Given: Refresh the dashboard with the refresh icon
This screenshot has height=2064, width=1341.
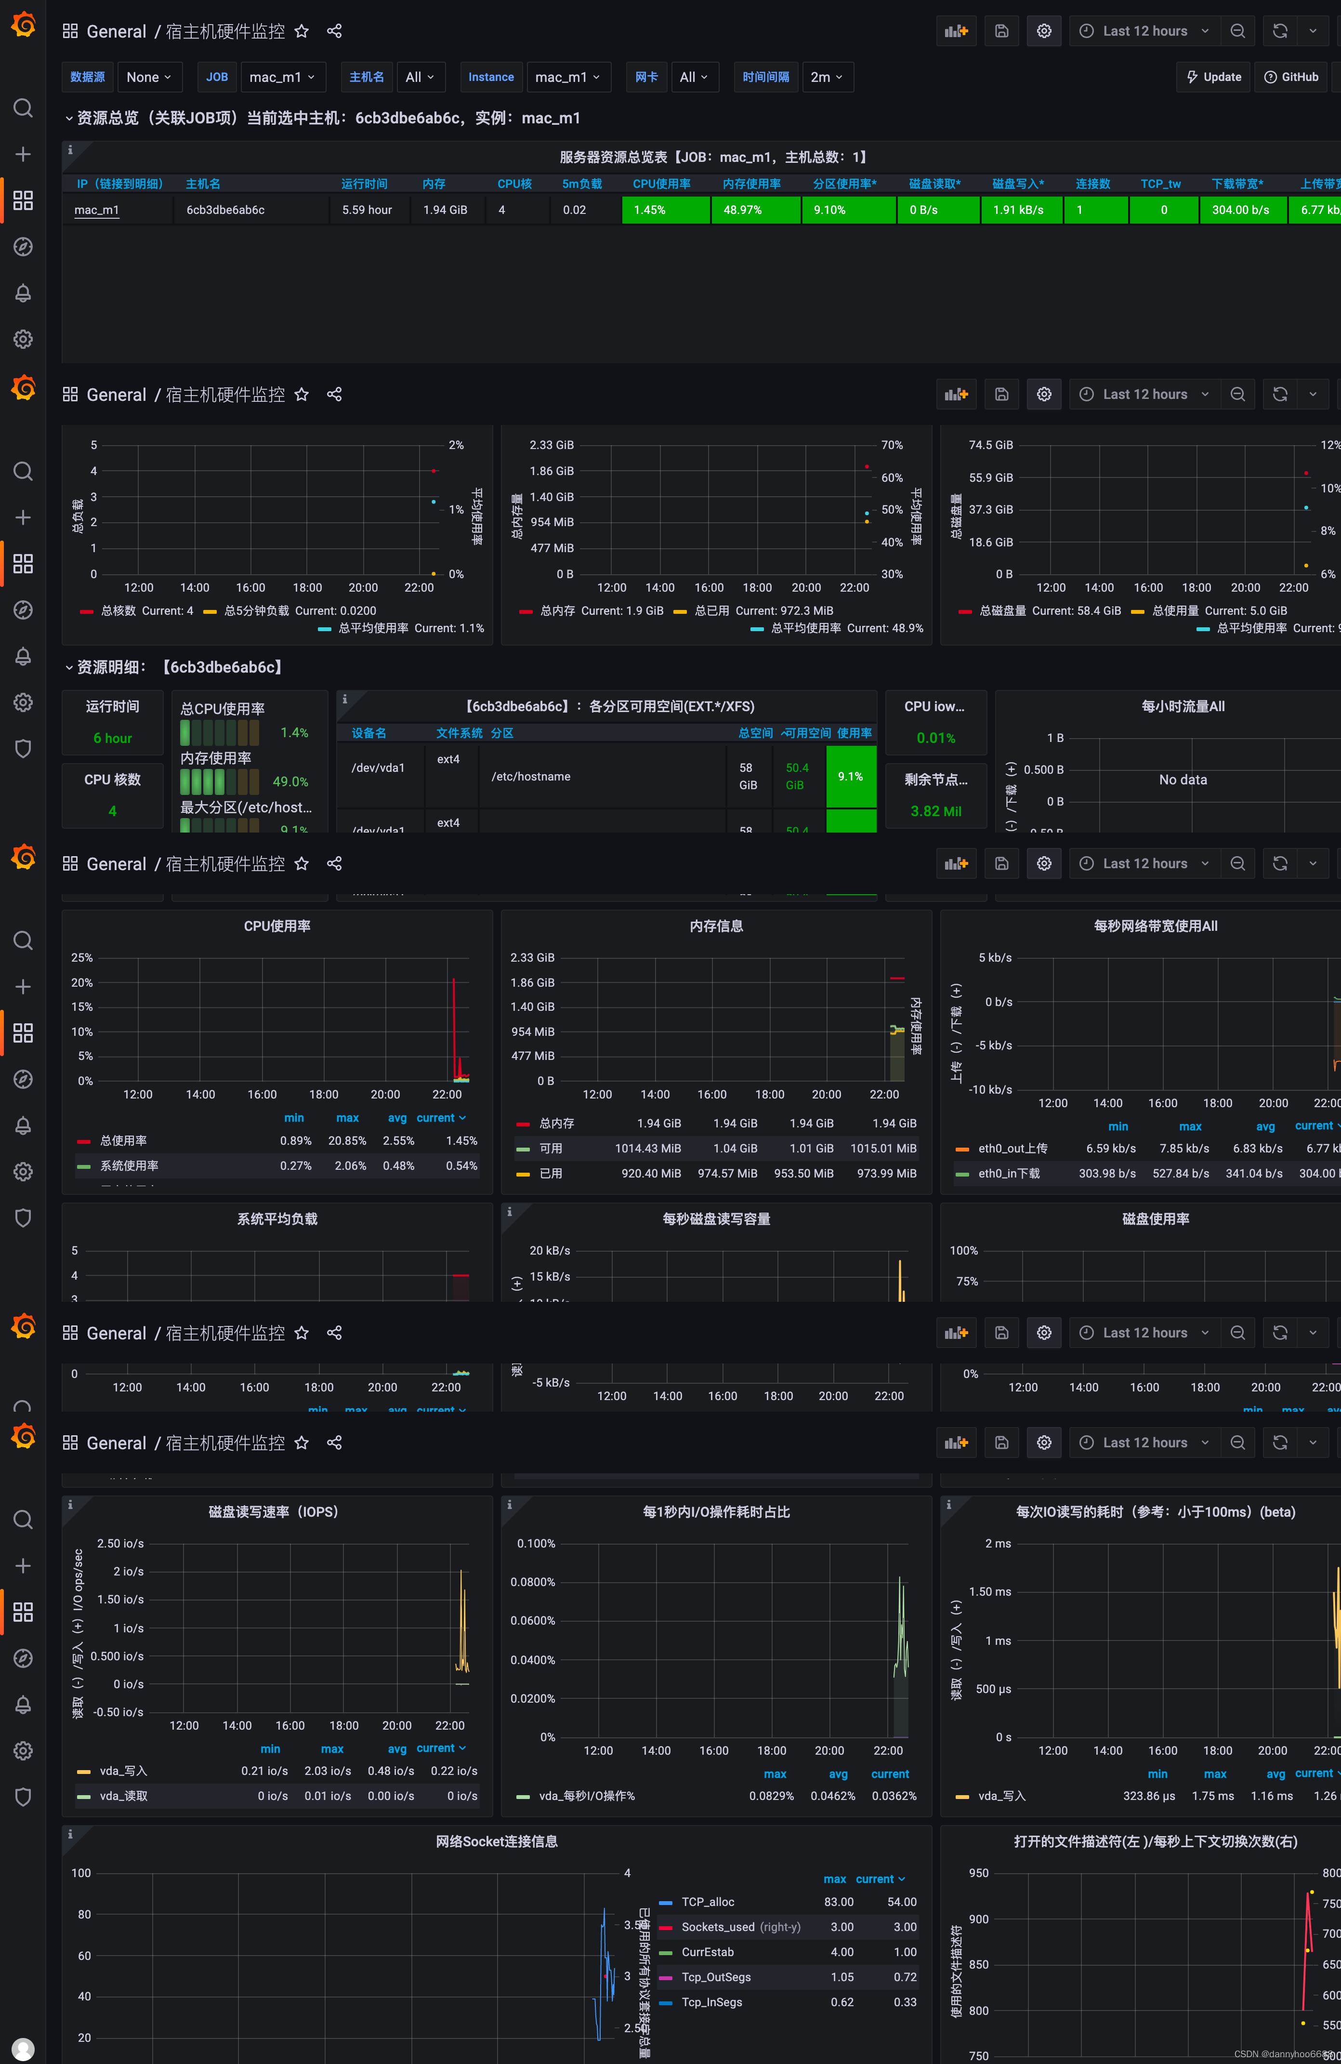Looking at the screenshot, I should pos(1279,31).
